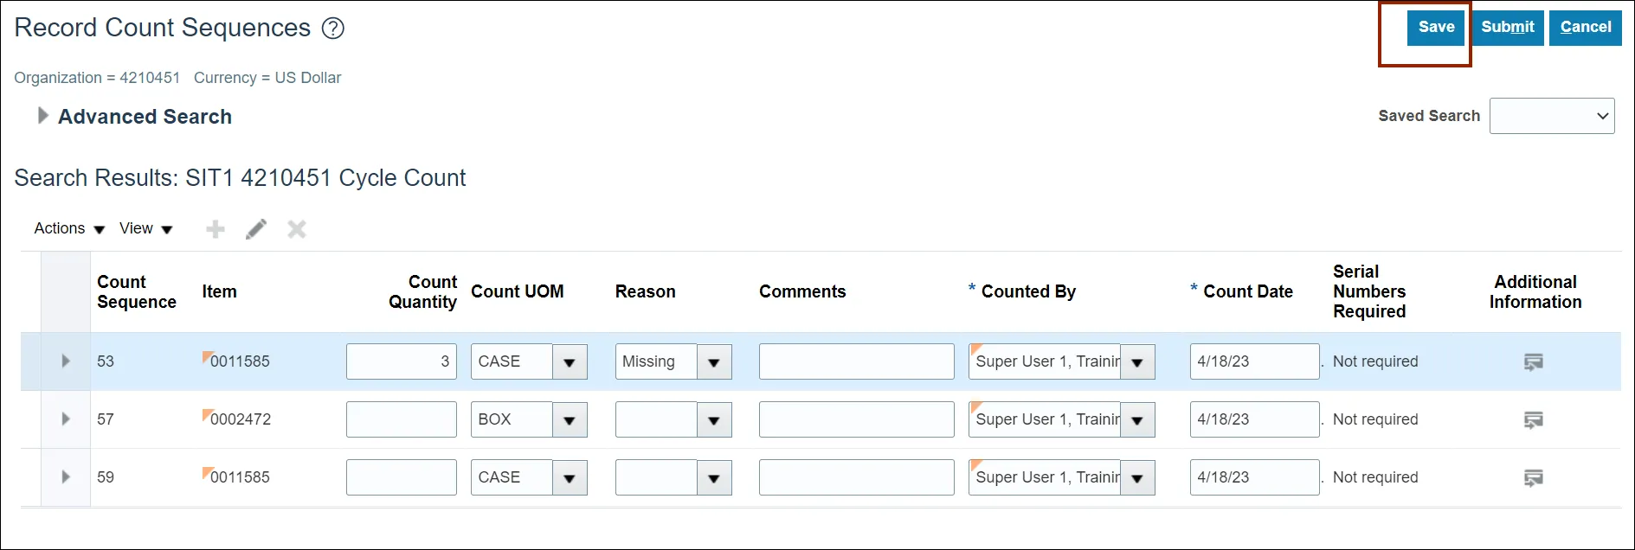Image resolution: width=1635 pixels, height=550 pixels.
Task: Open the Saved Search dropdown
Action: click(1552, 116)
